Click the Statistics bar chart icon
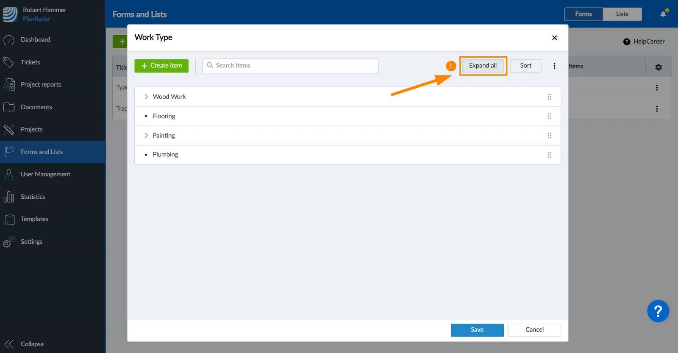The width and height of the screenshot is (678, 353). (8, 197)
